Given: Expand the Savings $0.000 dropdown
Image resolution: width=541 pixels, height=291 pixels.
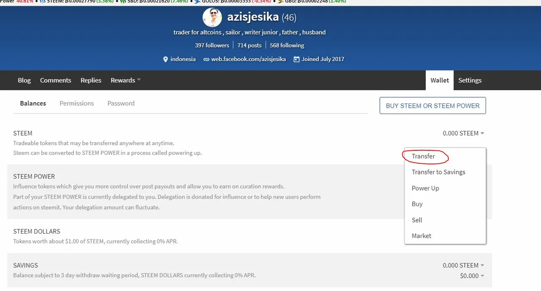Looking at the screenshot, I should 472,276.
